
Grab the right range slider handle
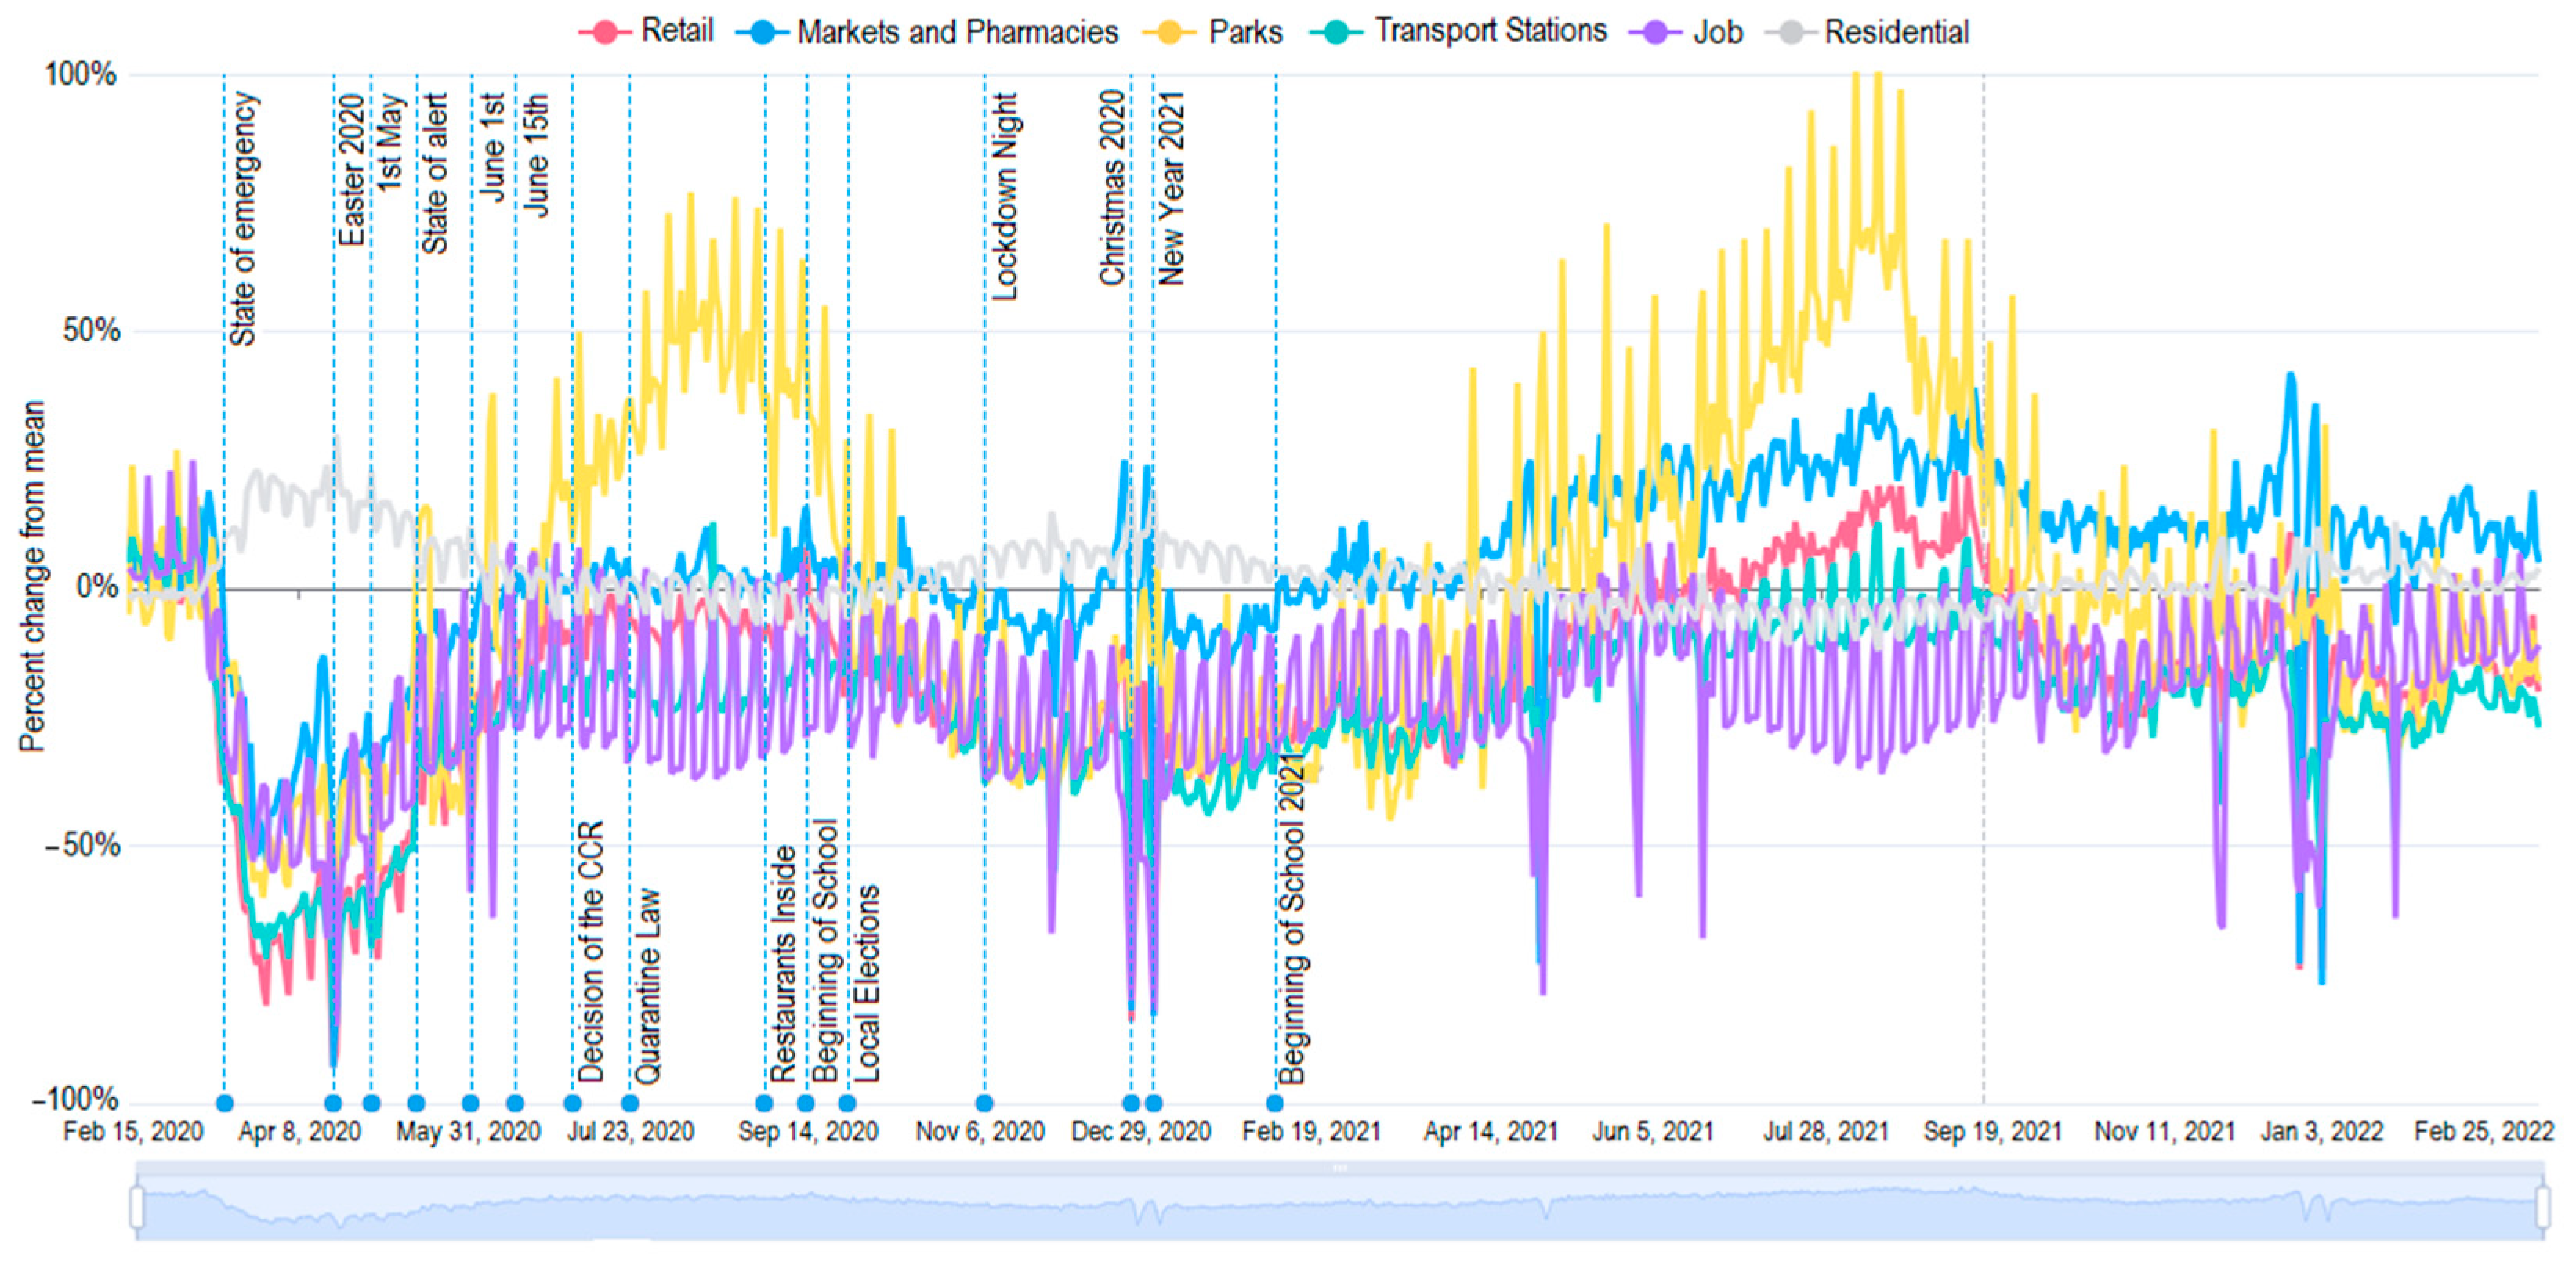(x=2542, y=1206)
